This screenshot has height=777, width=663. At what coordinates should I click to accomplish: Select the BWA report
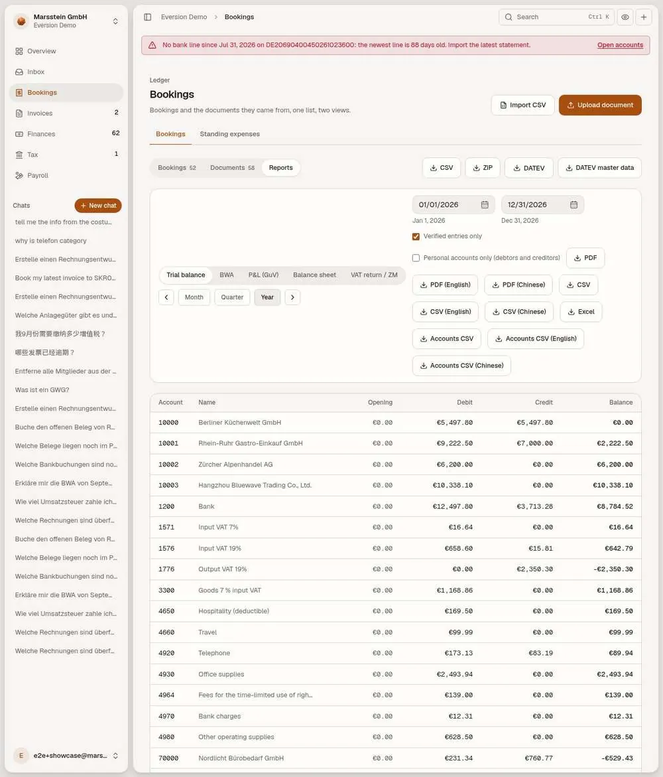227,275
